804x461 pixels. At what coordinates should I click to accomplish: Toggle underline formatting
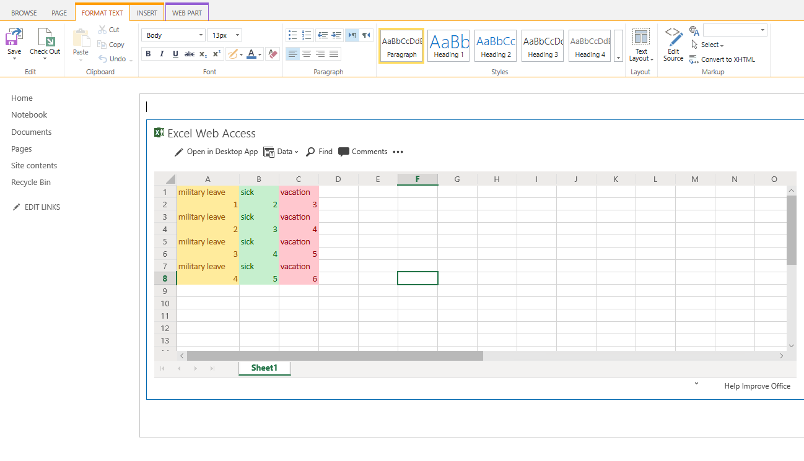(175, 54)
